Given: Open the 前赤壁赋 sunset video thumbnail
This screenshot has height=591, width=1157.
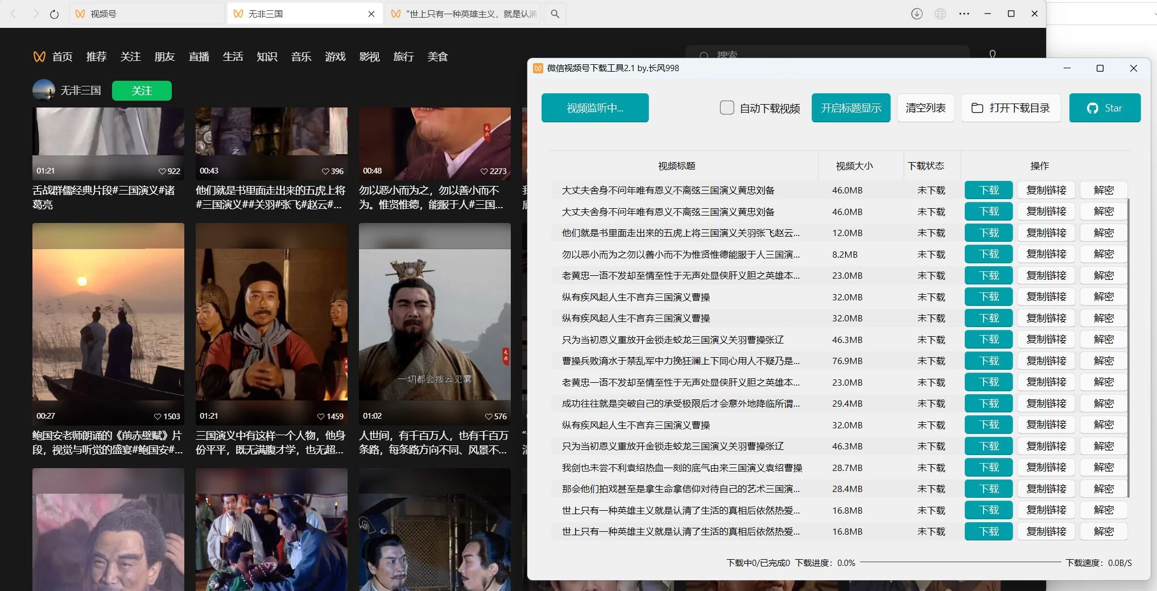Looking at the screenshot, I should (108, 319).
